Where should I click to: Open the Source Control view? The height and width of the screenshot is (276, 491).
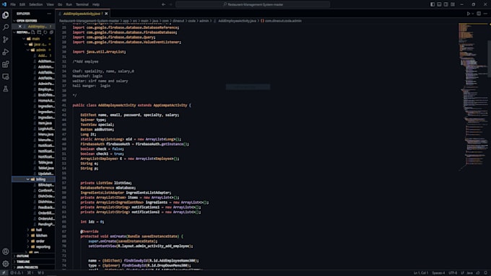[6, 40]
